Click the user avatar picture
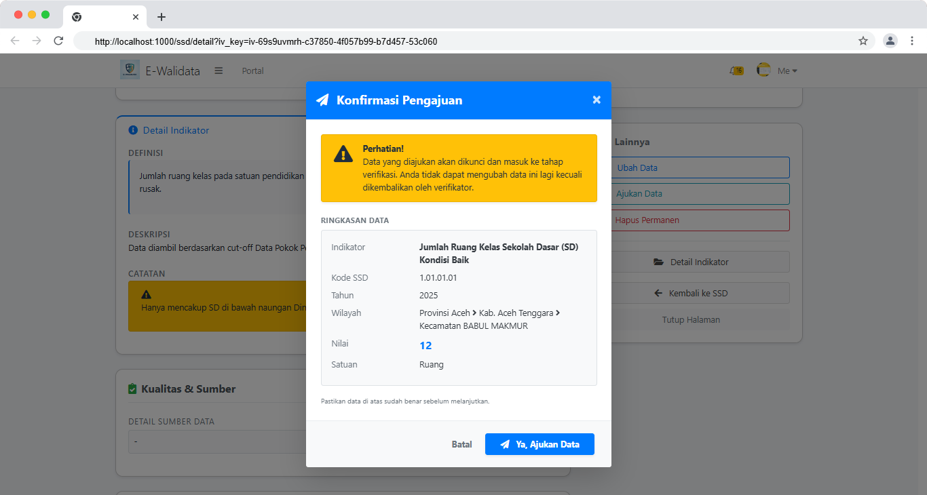 click(x=763, y=71)
